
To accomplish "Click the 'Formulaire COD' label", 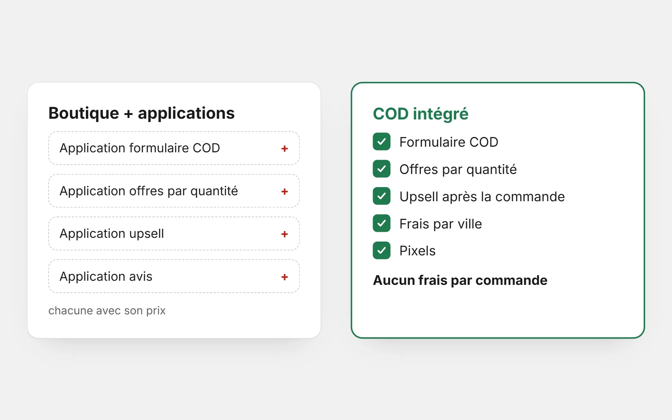I will [x=449, y=142].
